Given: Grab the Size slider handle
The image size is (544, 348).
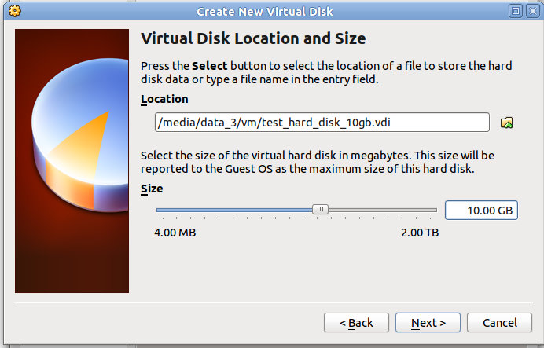Looking at the screenshot, I should tap(320, 210).
